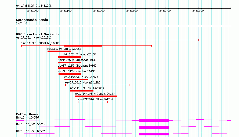The image size is (239, 137).
Task: Click the esv2715615 thin line feature
Action: pos(97,85)
